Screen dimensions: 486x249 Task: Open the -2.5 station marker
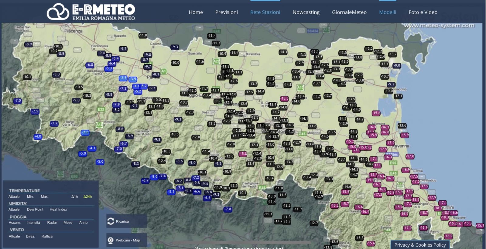[123, 78]
